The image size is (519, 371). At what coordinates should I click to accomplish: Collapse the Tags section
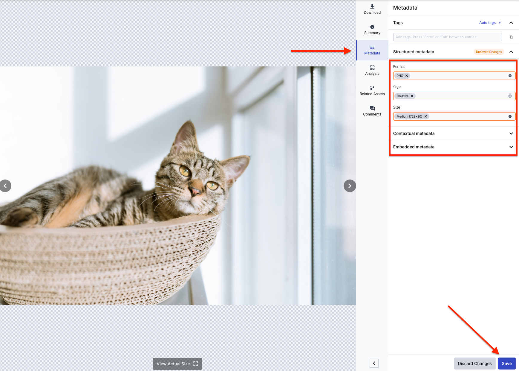point(511,22)
